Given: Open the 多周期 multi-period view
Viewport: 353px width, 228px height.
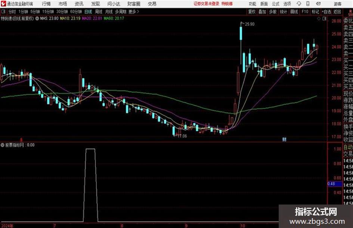Looking at the screenshot, I should pyautogui.click(x=121, y=12).
